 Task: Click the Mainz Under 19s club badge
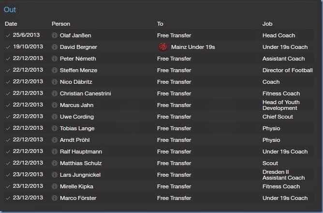[162, 47]
